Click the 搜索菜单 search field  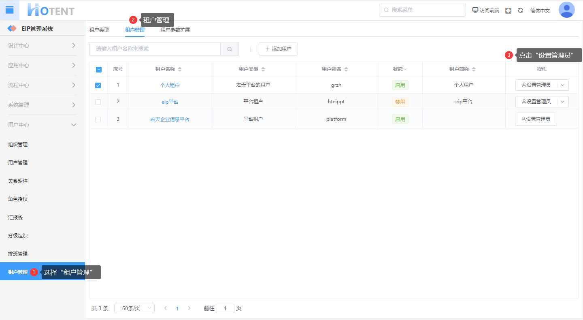point(422,10)
